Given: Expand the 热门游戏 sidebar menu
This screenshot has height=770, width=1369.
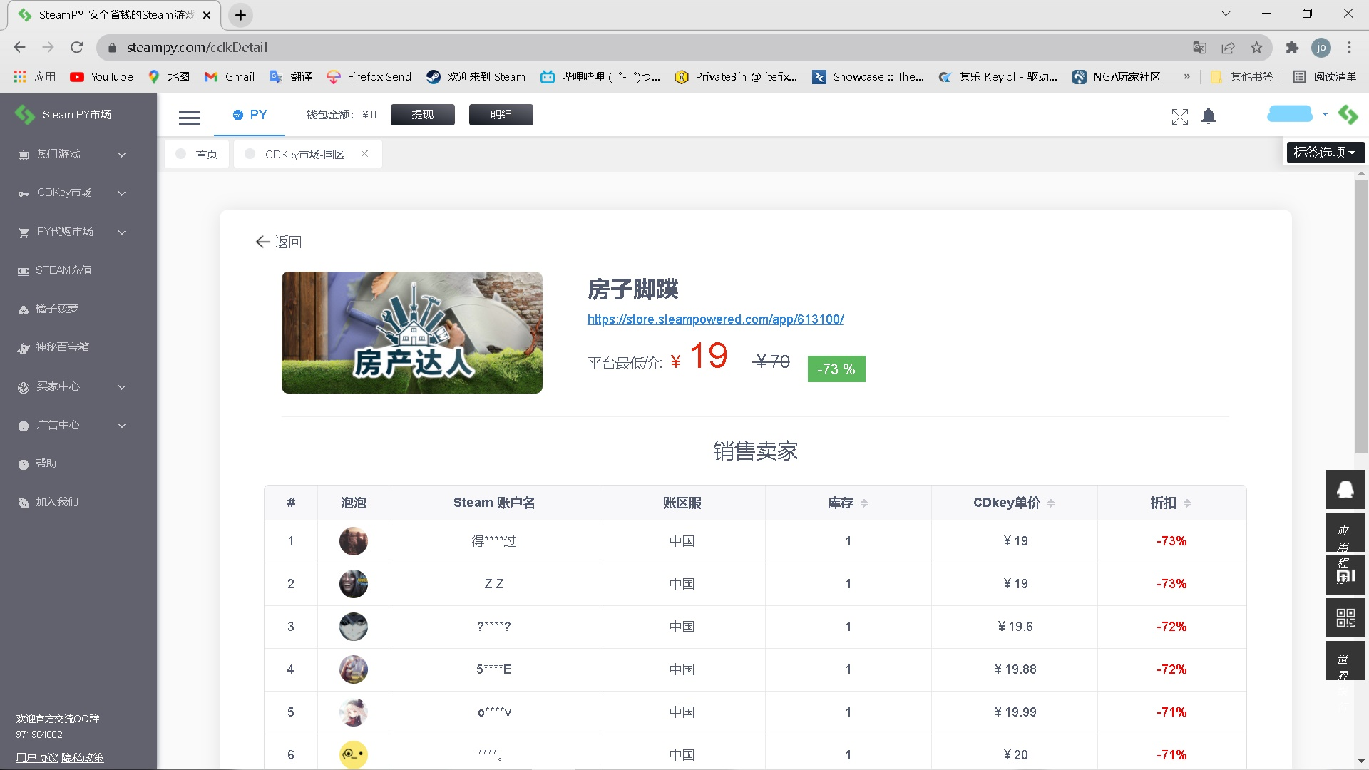Looking at the screenshot, I should (x=71, y=154).
